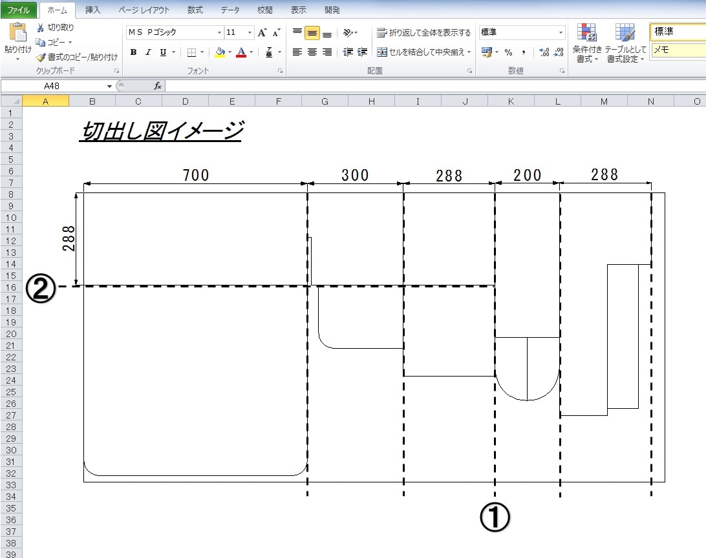706x558 pixels.
Task: Open font size dropdown
Action: (x=250, y=32)
